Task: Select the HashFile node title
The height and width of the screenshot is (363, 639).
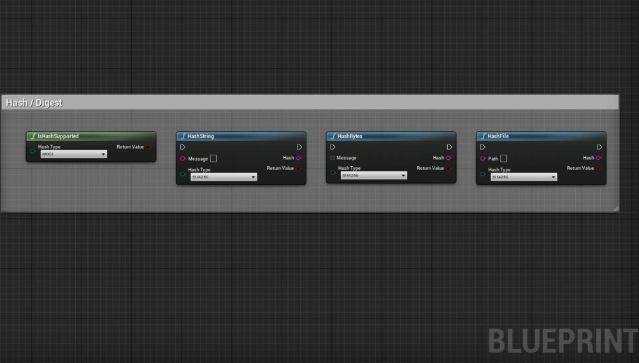Action: [498, 136]
